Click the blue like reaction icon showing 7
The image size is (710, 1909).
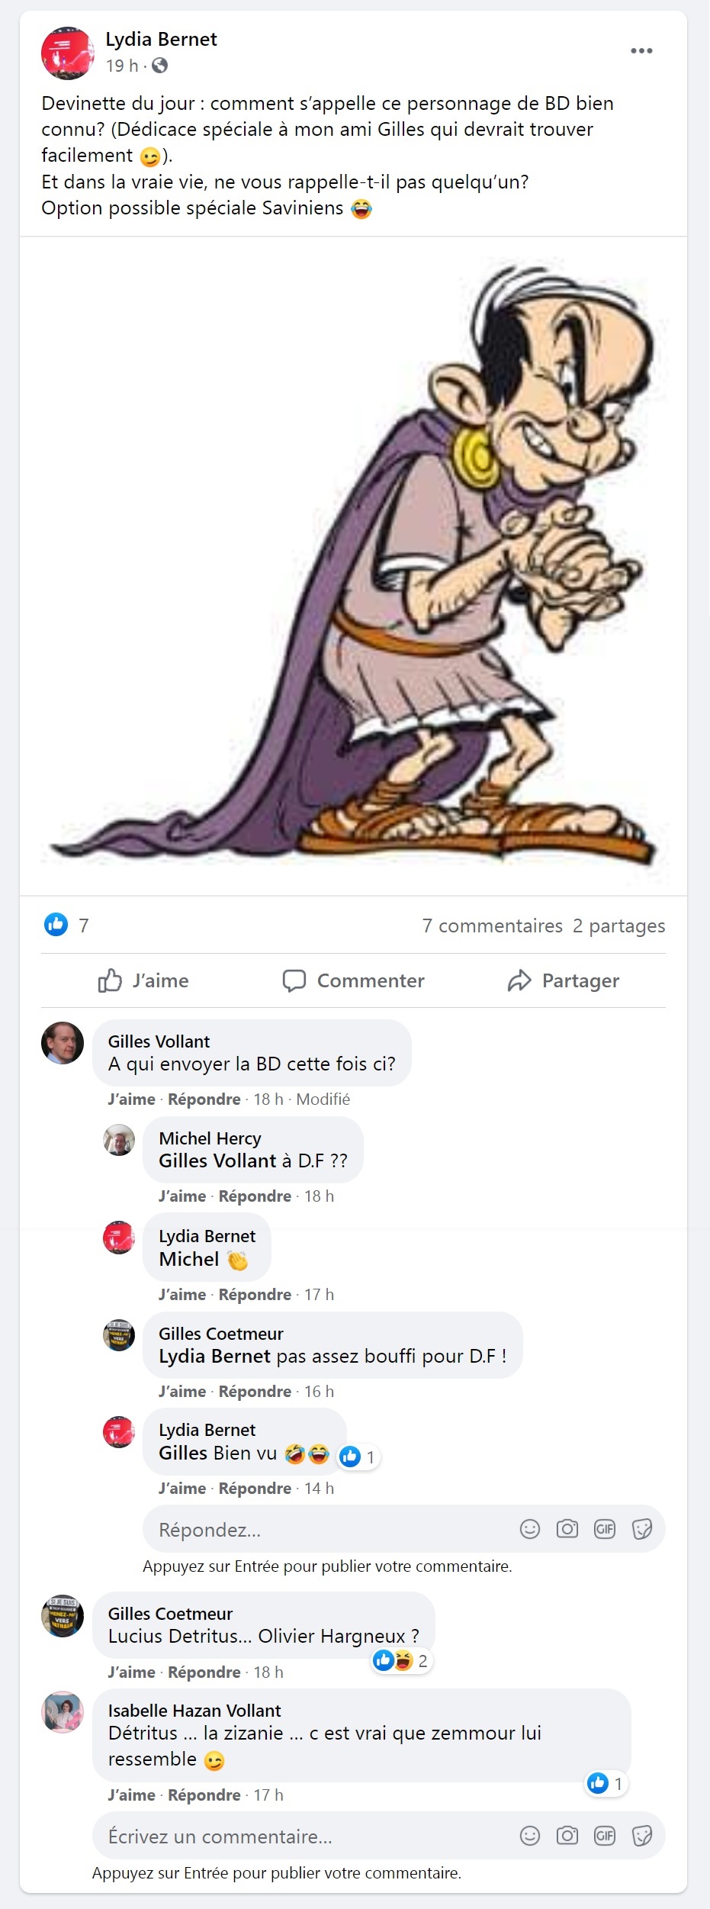click(56, 925)
